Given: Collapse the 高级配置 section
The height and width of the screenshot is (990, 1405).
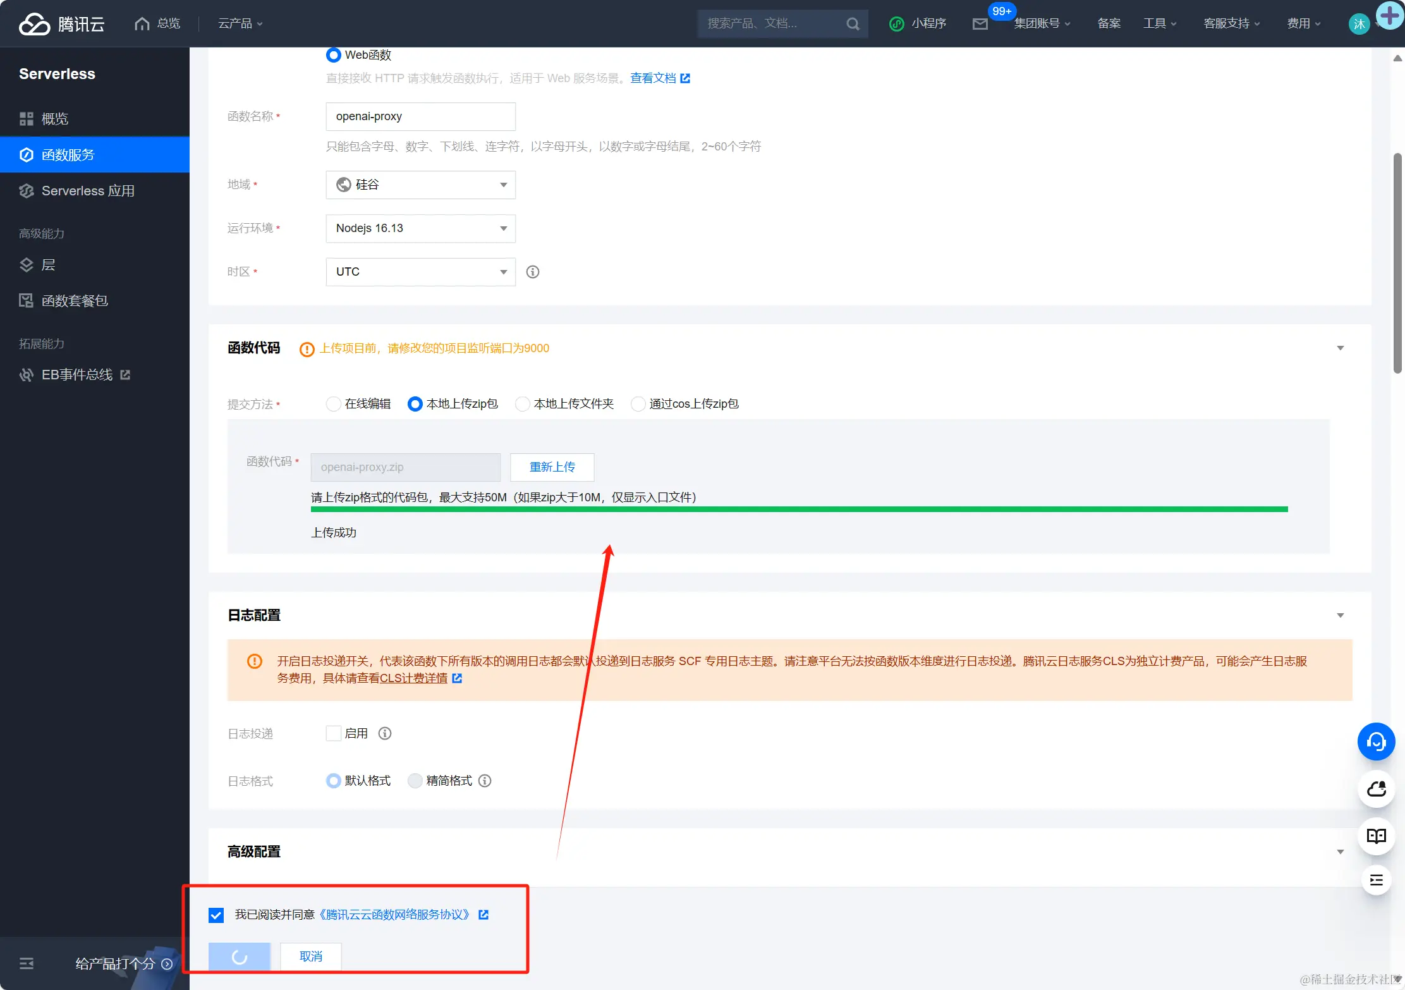Looking at the screenshot, I should coord(1341,852).
